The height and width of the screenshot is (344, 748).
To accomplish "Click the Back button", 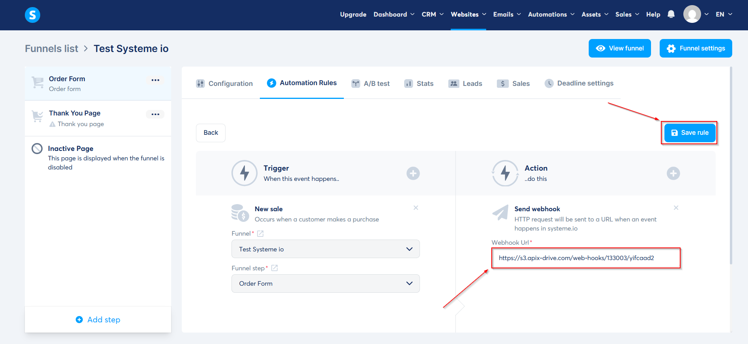I will click(211, 133).
